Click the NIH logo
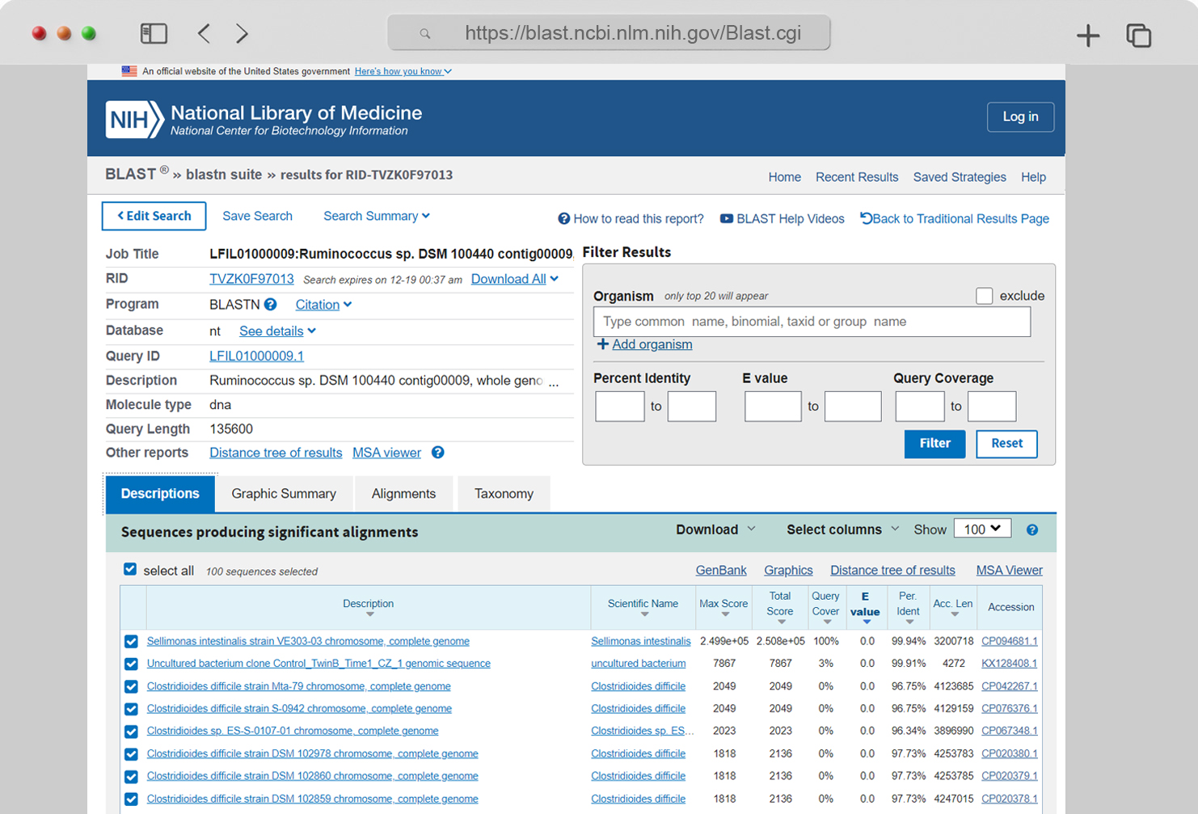Viewport: 1198px width, 814px height. 134,120
